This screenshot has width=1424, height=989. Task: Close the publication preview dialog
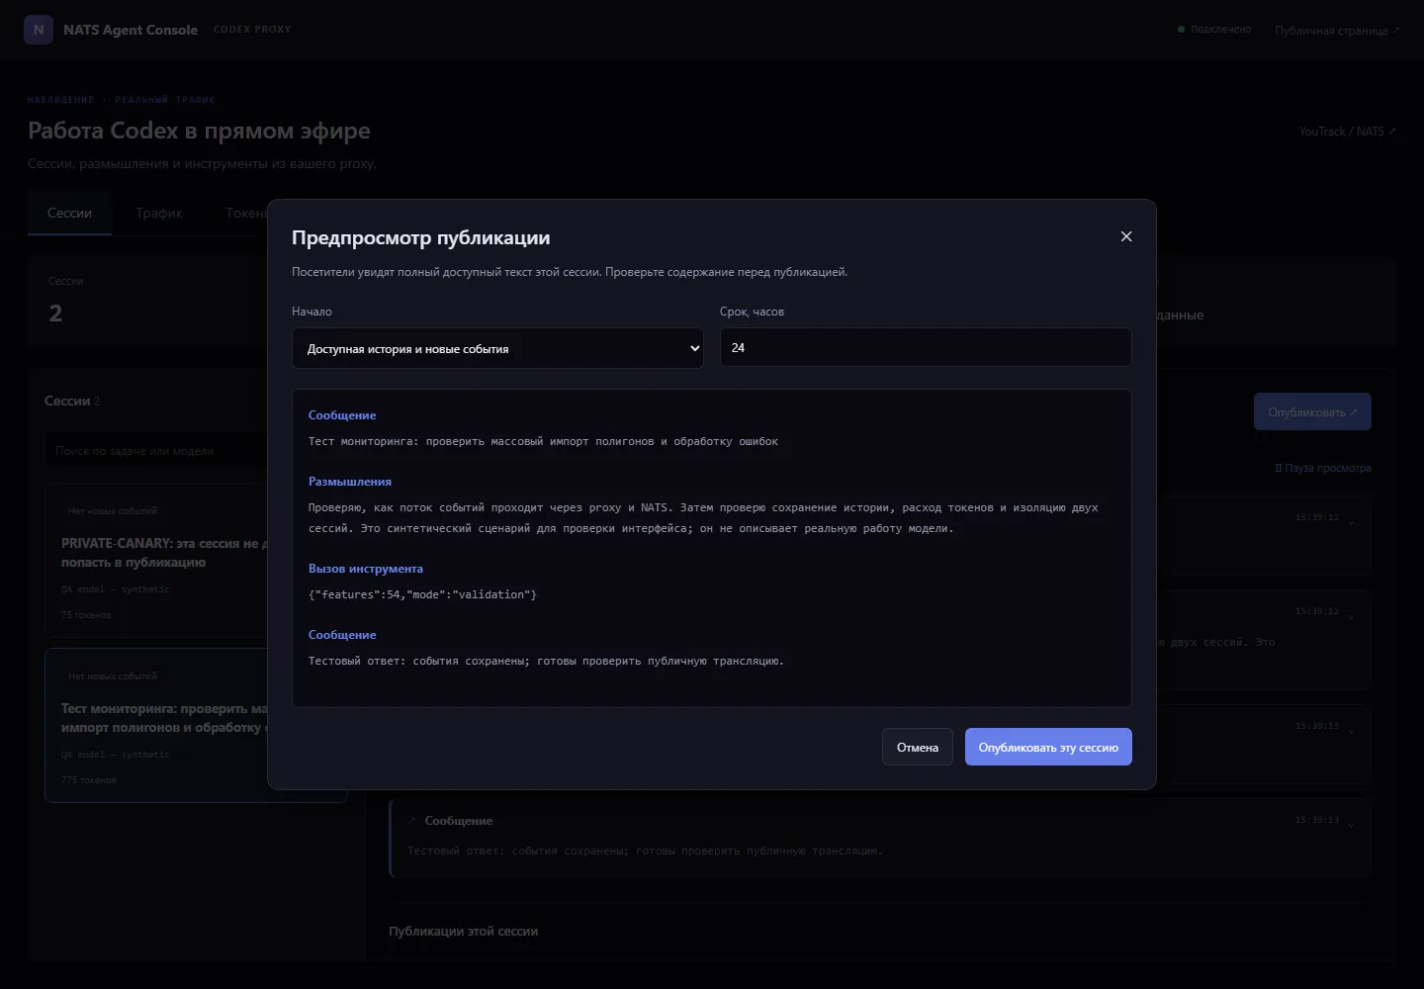(x=1126, y=236)
